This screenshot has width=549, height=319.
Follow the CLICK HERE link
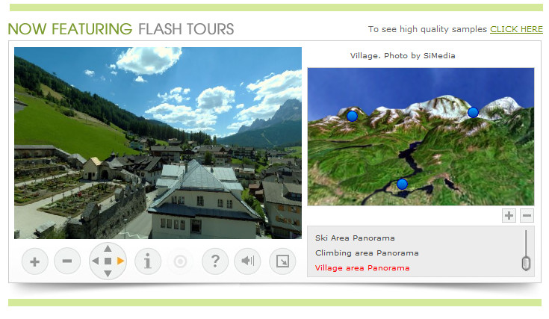click(516, 29)
